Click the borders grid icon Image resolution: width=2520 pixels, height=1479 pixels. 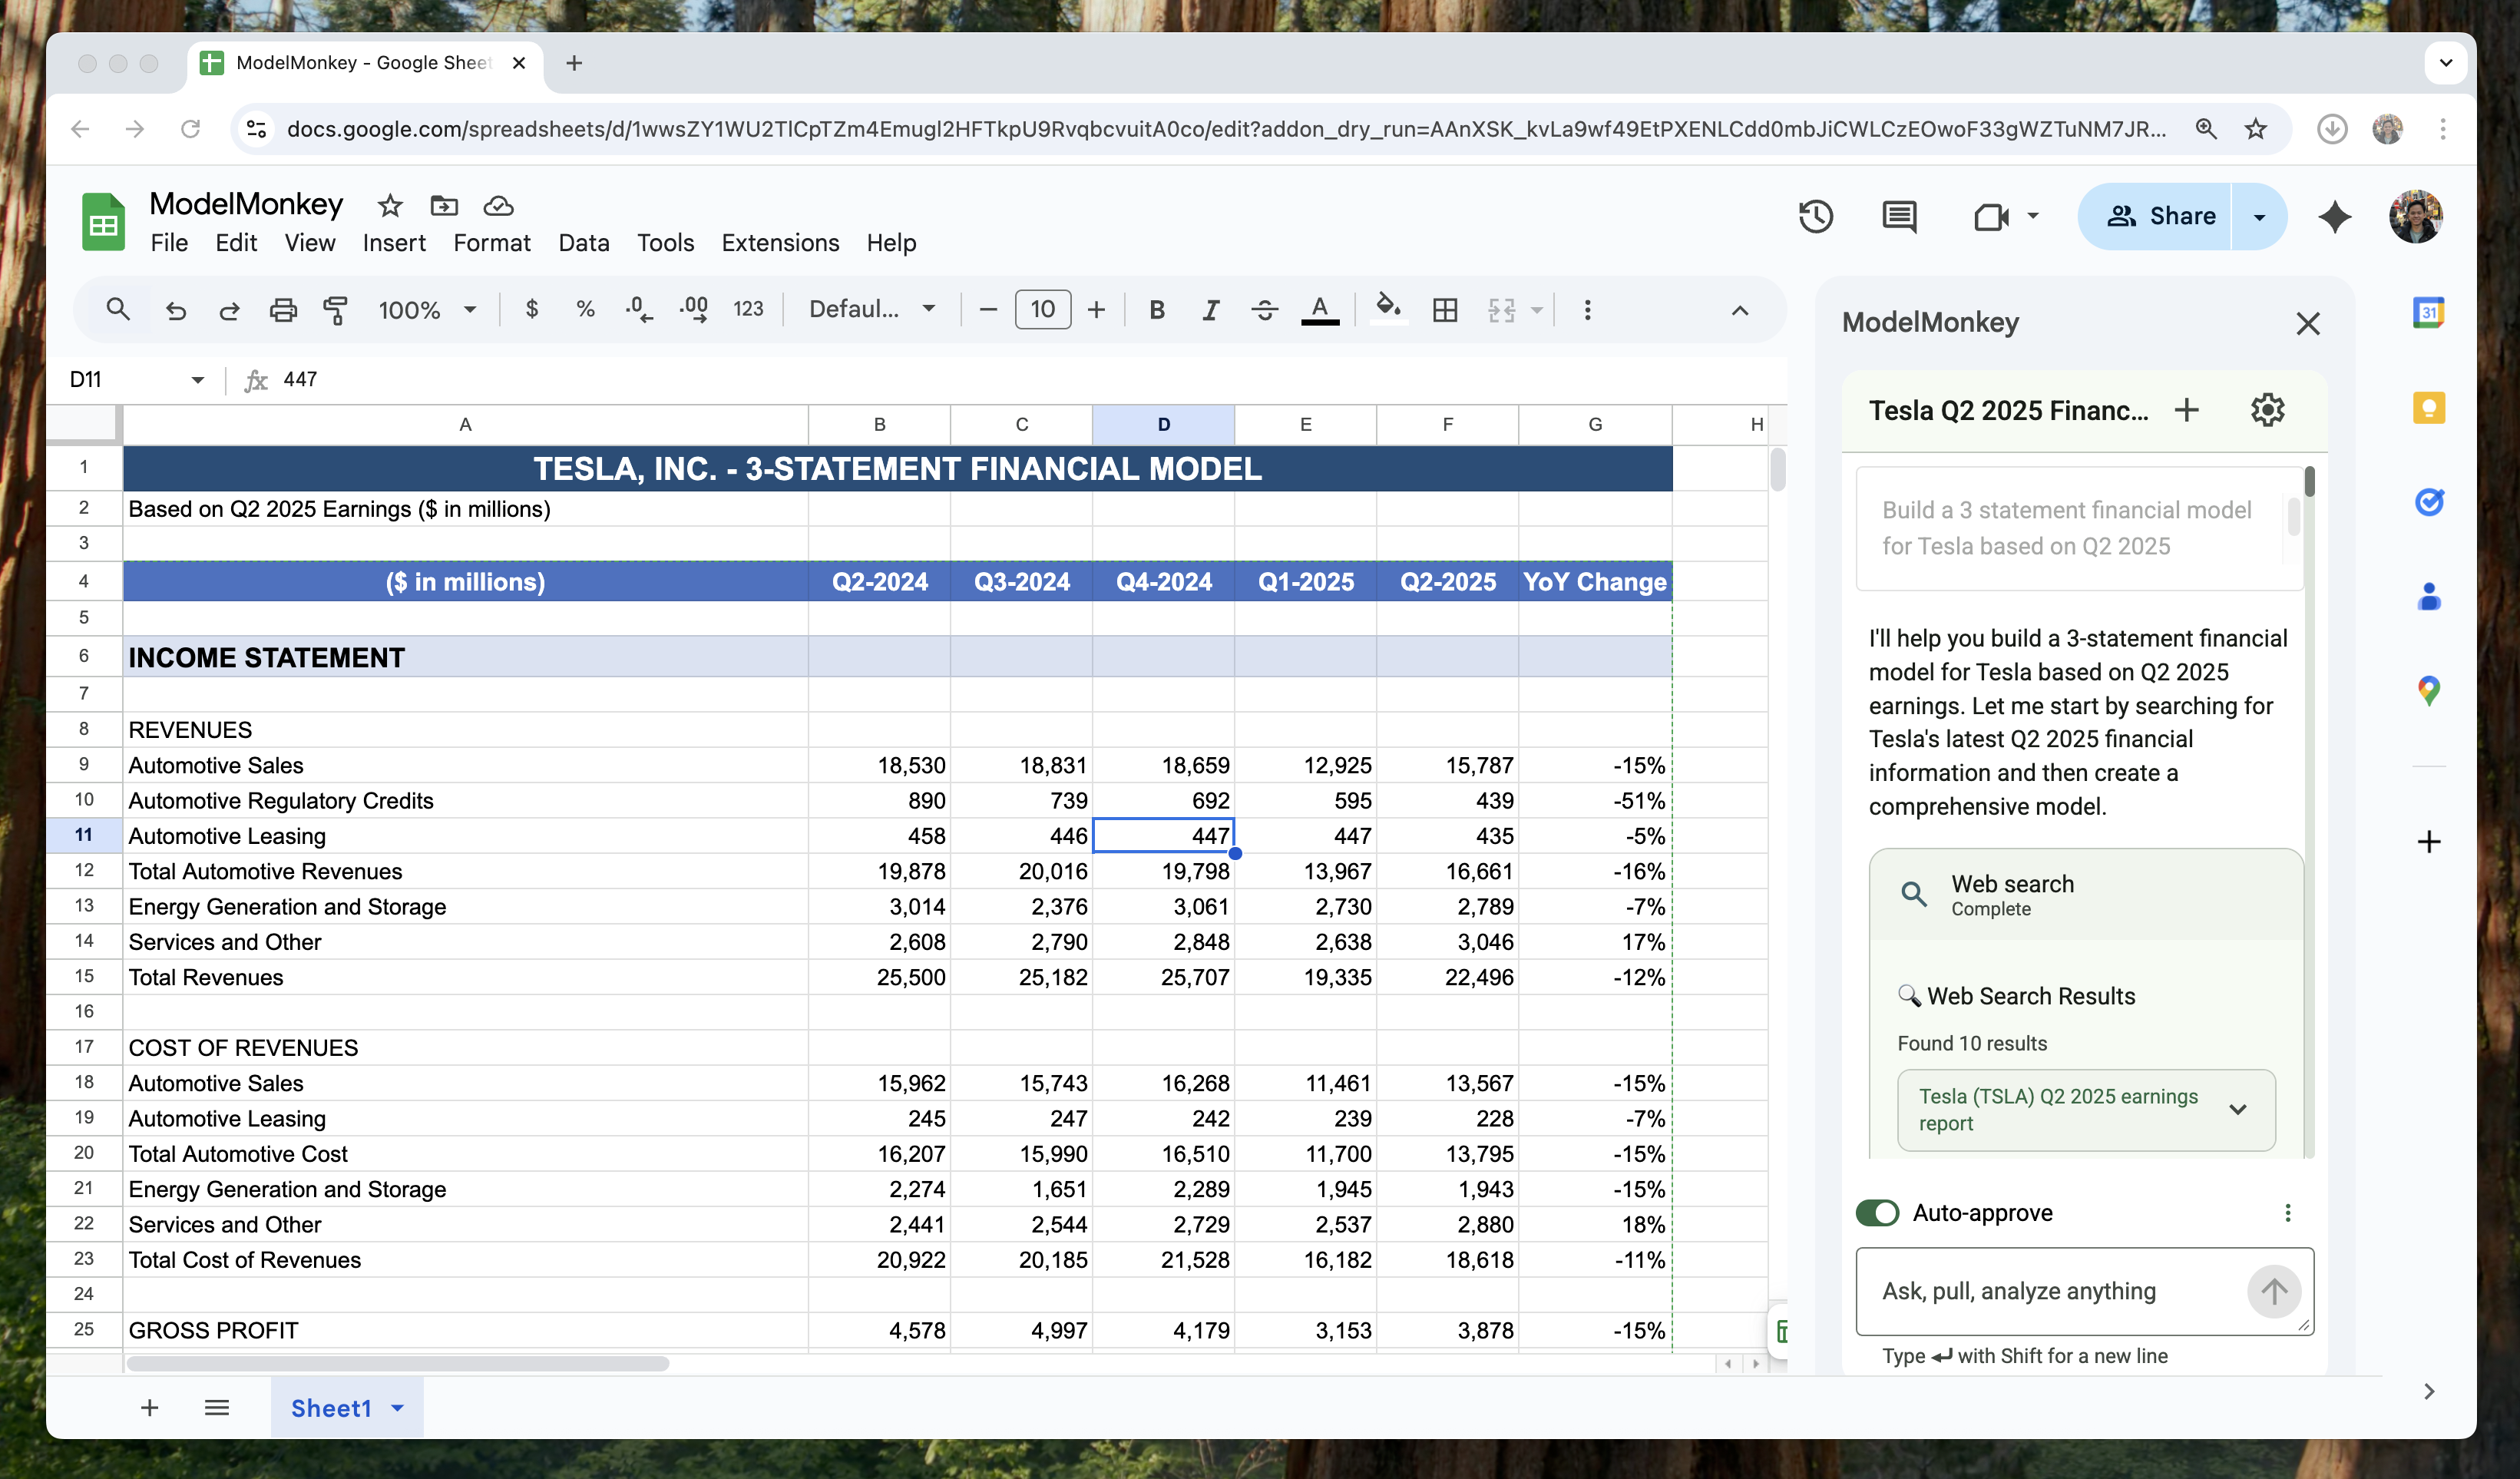click(1444, 310)
